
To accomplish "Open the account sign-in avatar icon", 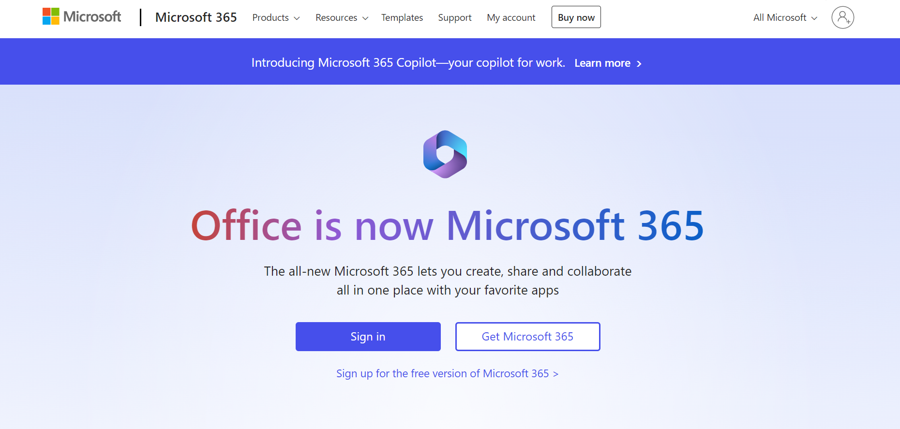I will pyautogui.click(x=842, y=17).
